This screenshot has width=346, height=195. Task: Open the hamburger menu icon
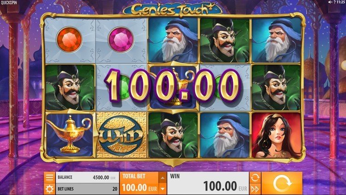(x=49, y=177)
